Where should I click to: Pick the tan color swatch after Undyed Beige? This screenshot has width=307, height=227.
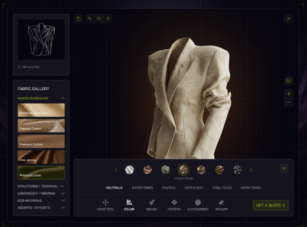(202, 170)
